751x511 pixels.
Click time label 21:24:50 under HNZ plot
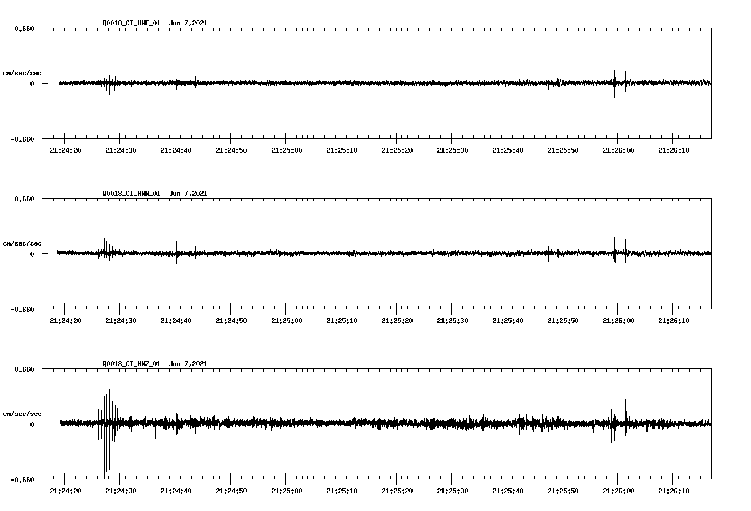(231, 491)
